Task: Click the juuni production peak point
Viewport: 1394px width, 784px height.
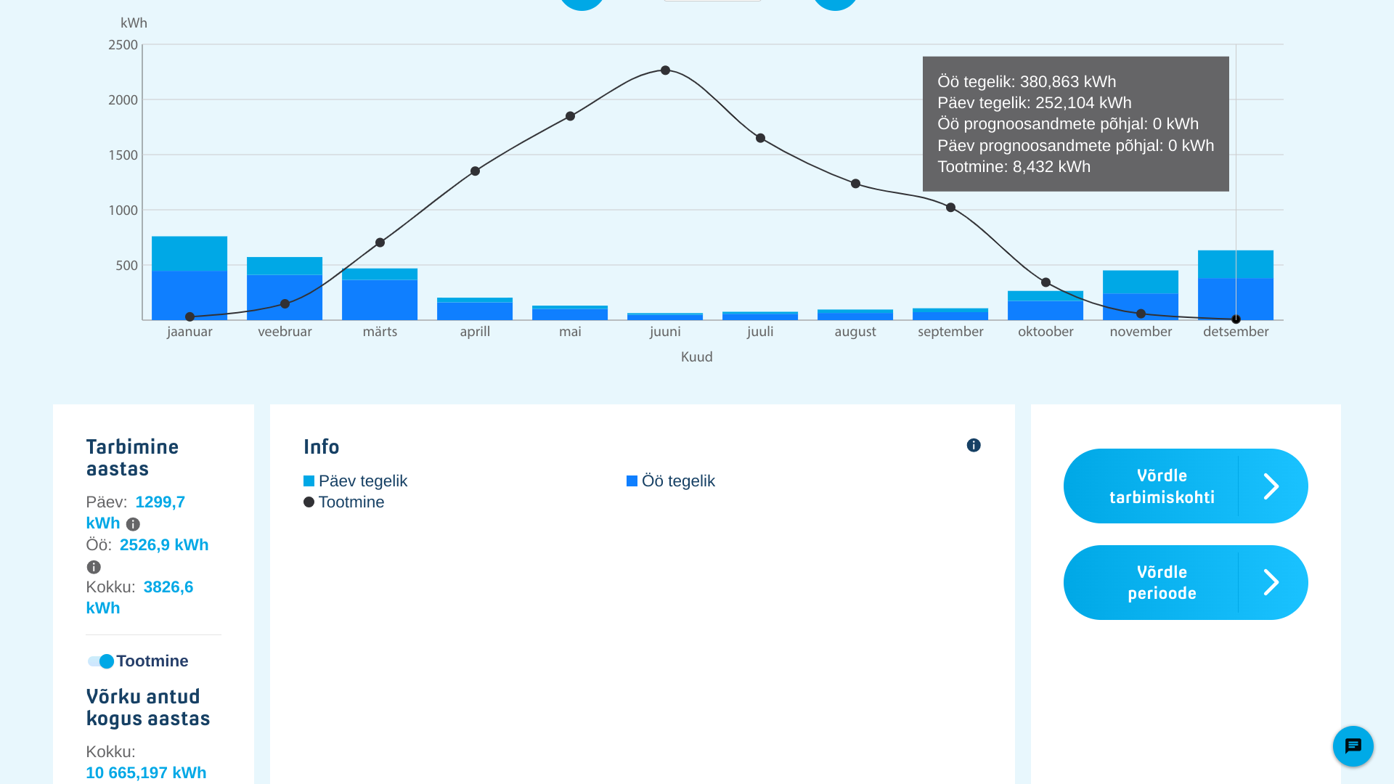Action: [x=665, y=70]
